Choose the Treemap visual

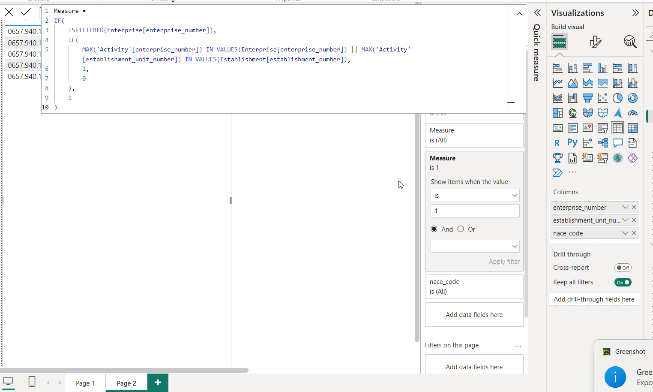[x=557, y=113]
